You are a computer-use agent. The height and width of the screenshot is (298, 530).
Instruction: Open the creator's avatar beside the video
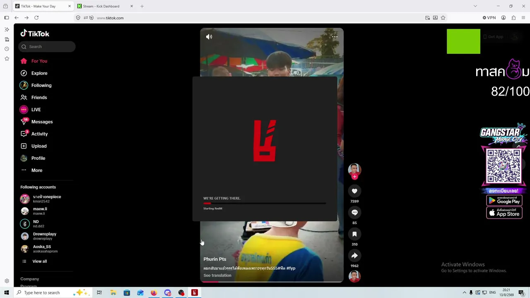354,169
